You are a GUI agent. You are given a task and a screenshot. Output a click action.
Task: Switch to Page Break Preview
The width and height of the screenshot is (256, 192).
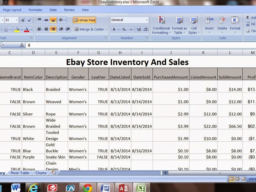(x=243, y=179)
